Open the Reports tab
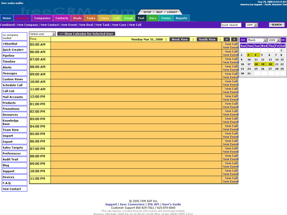 [x=182, y=18]
